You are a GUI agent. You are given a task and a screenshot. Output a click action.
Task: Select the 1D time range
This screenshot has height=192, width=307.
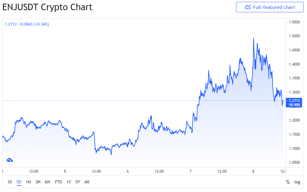click(x=10, y=182)
